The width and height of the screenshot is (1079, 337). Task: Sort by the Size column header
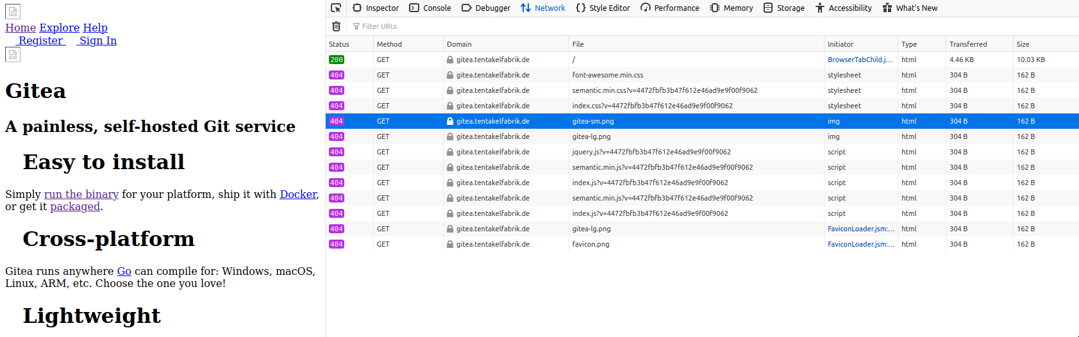[1046, 44]
